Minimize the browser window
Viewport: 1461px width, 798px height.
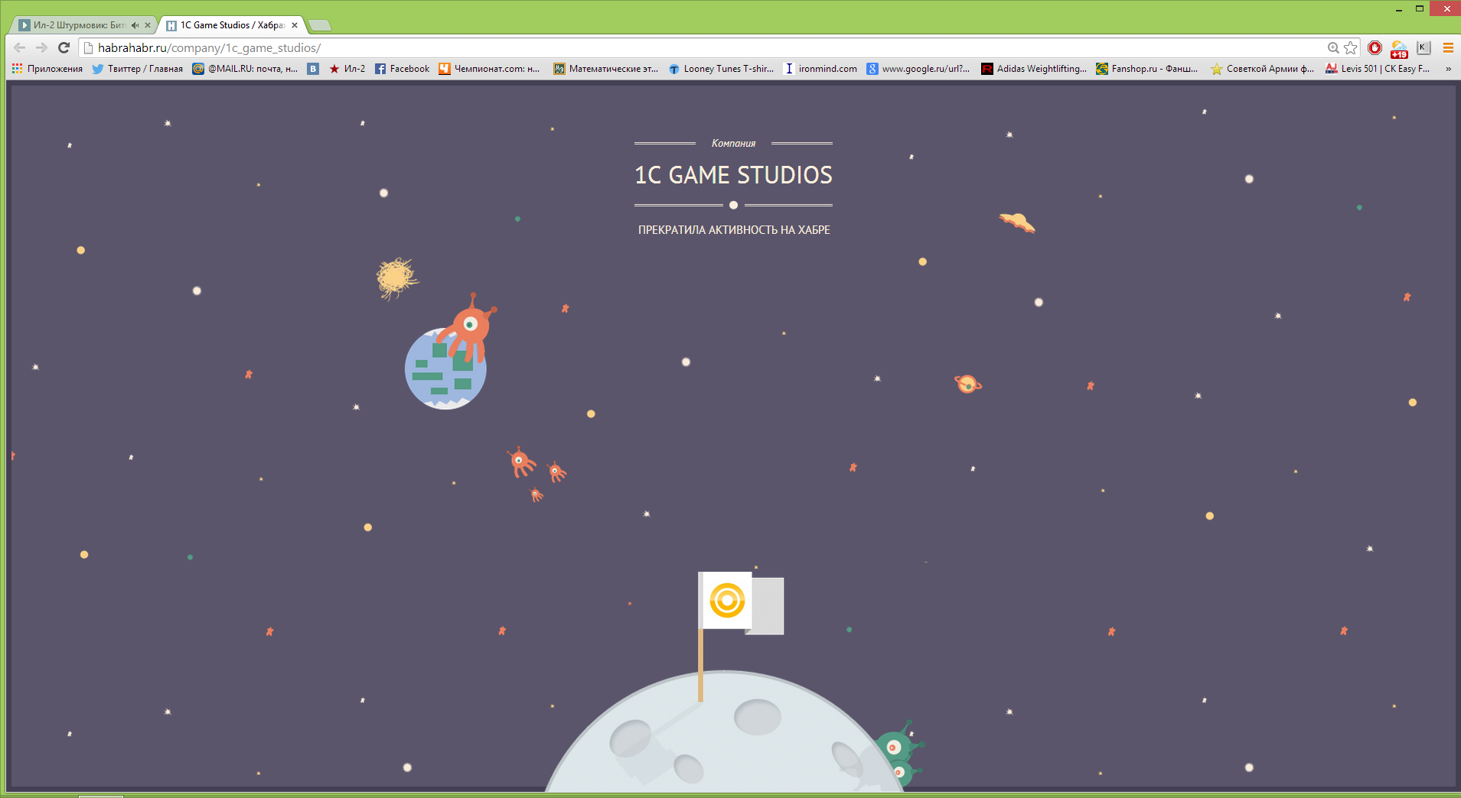1398,9
